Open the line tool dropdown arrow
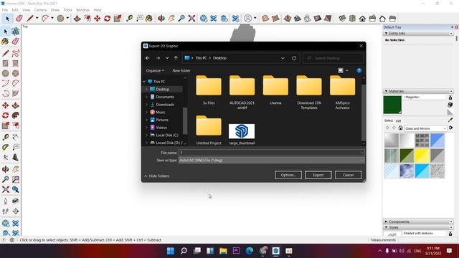Viewport: 459px width, 258px height. coord(37,18)
